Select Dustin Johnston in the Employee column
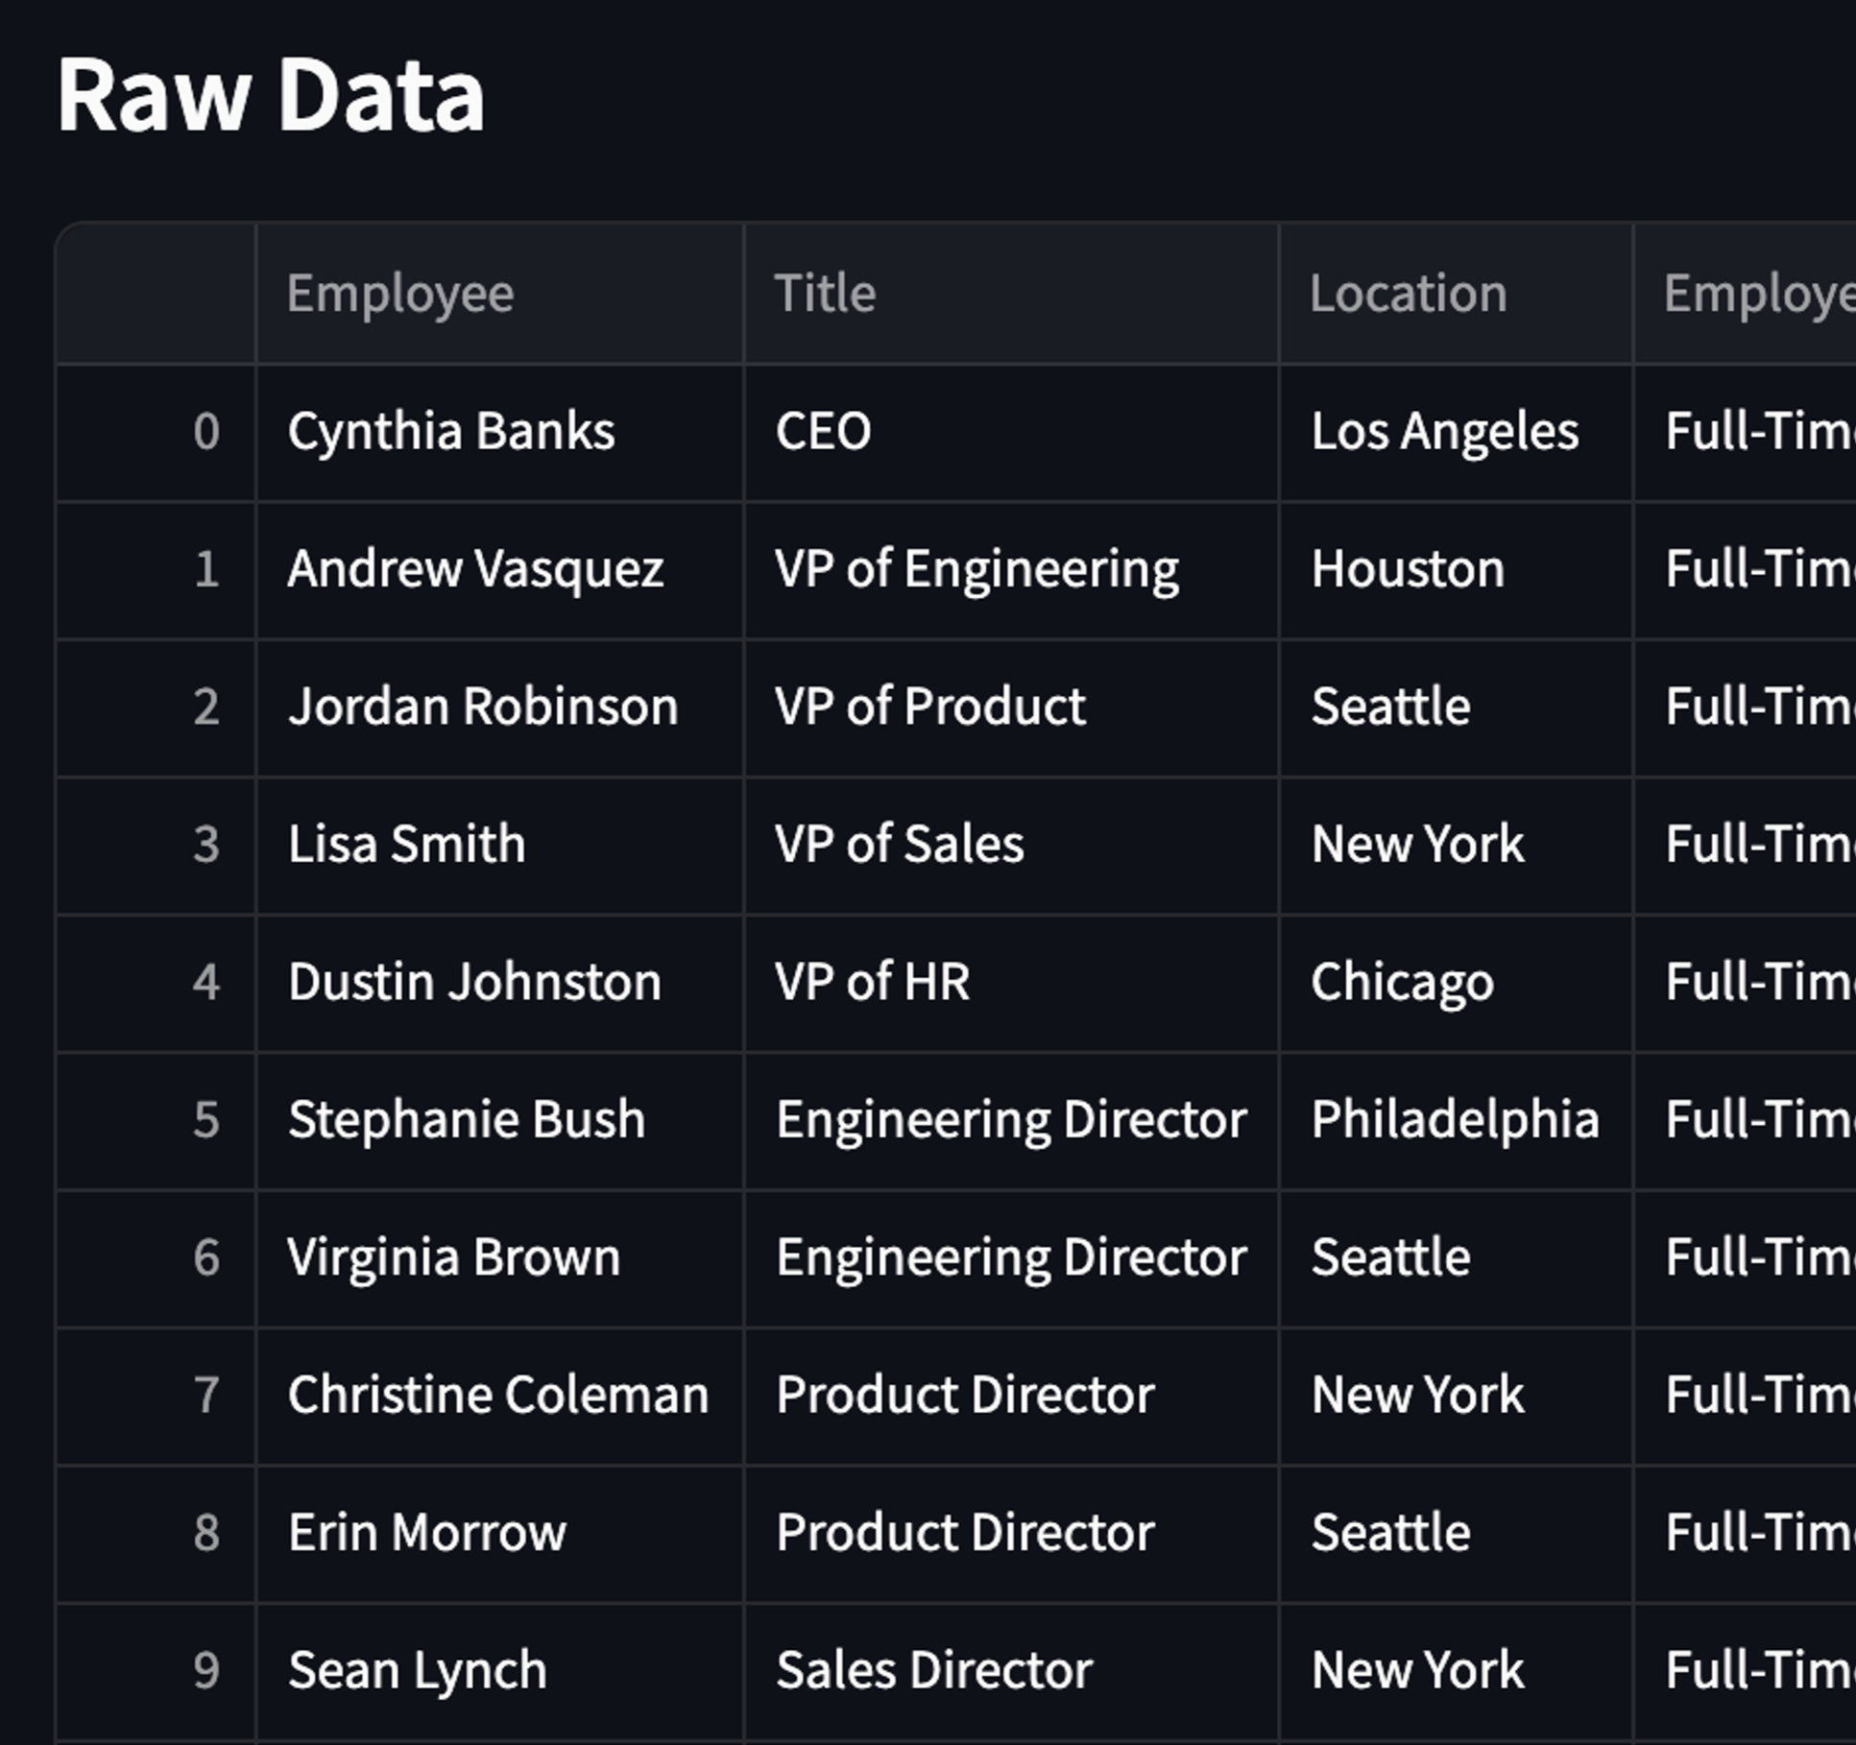Viewport: 1856px width, 1745px height. (474, 981)
